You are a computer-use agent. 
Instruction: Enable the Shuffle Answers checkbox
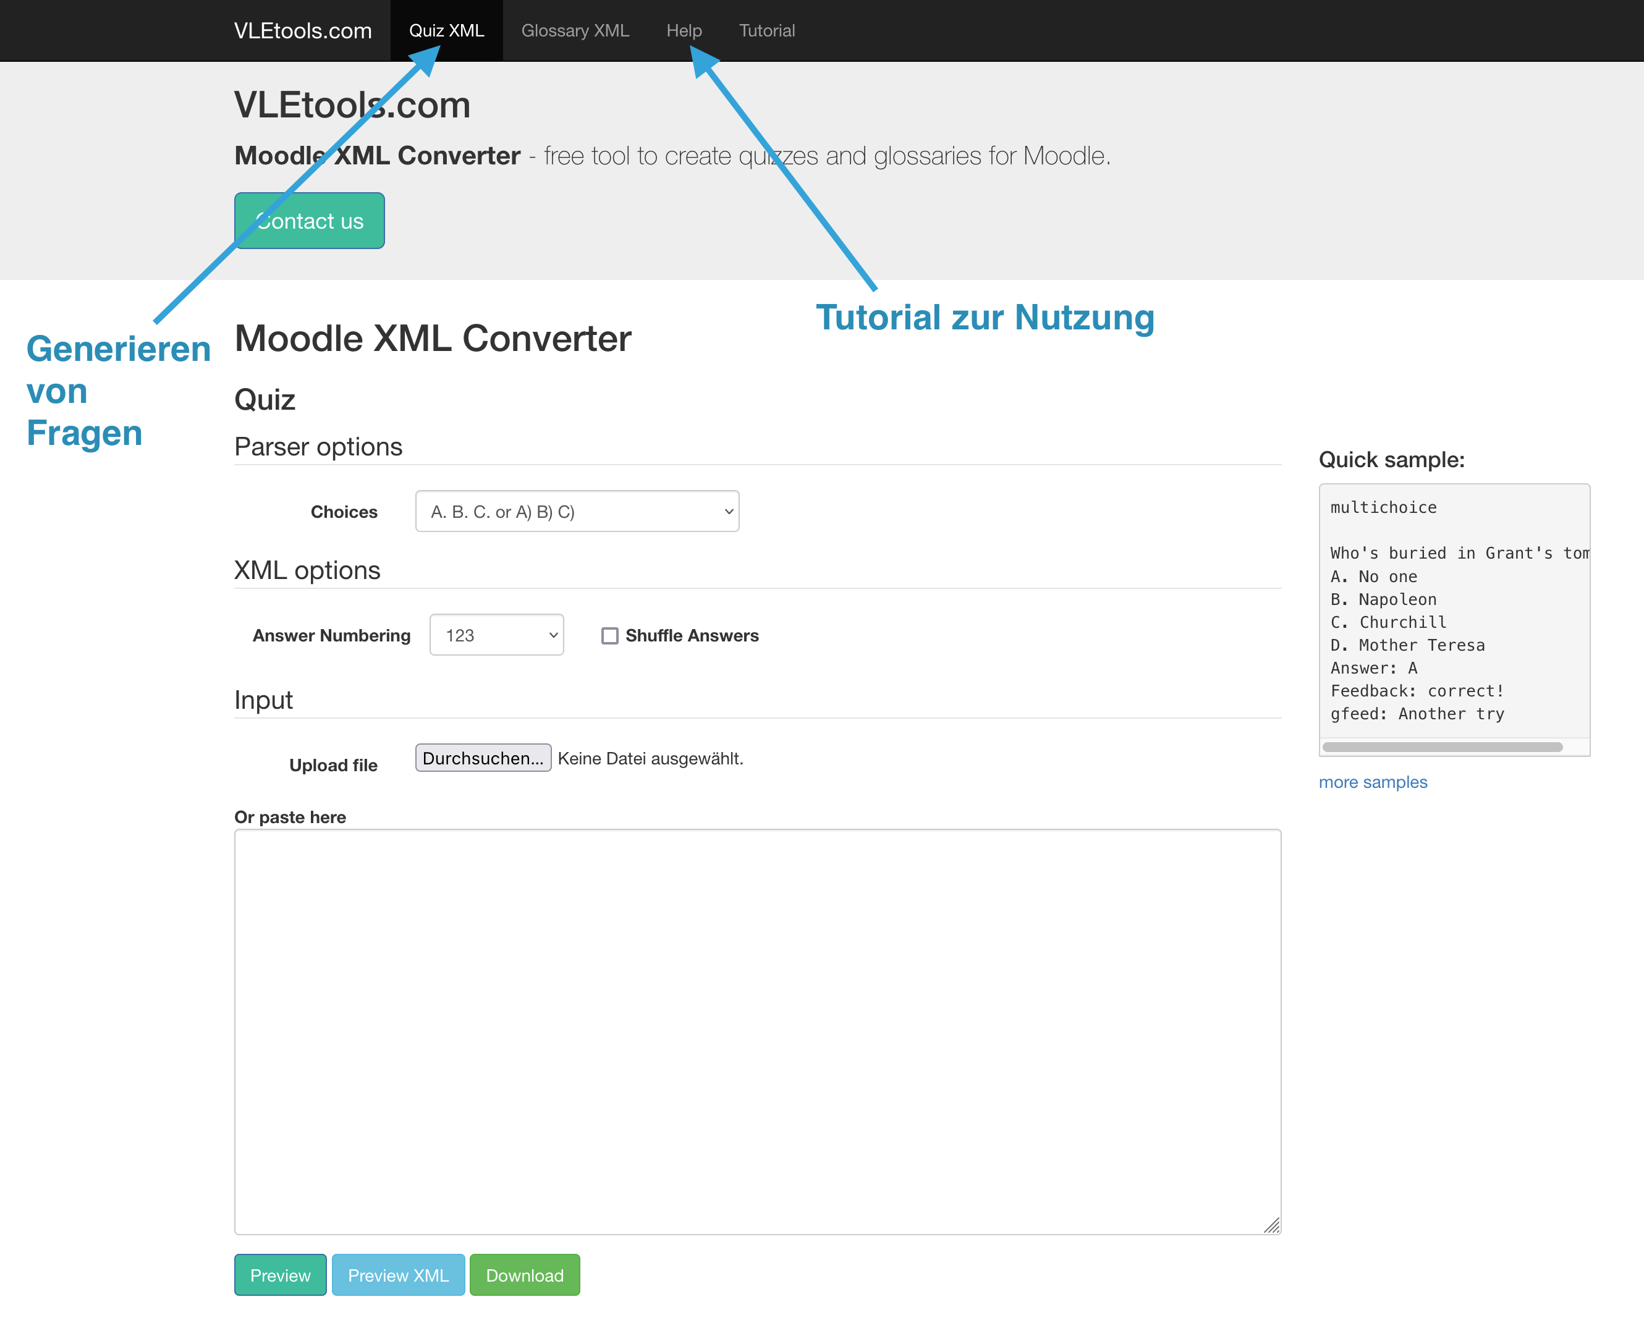[x=609, y=636]
